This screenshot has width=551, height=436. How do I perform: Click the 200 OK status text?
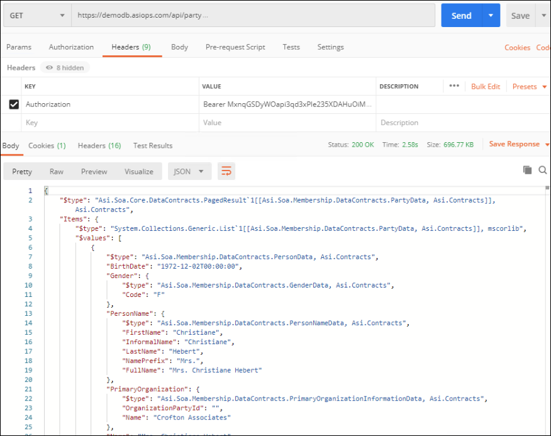point(363,145)
